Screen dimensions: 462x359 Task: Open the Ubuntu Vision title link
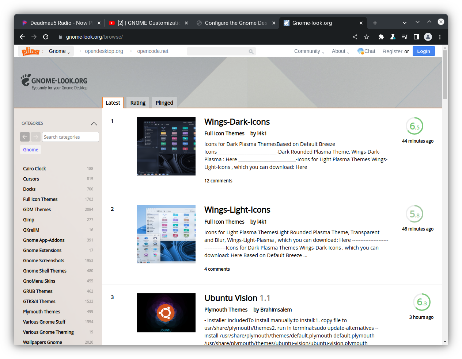pos(237,298)
